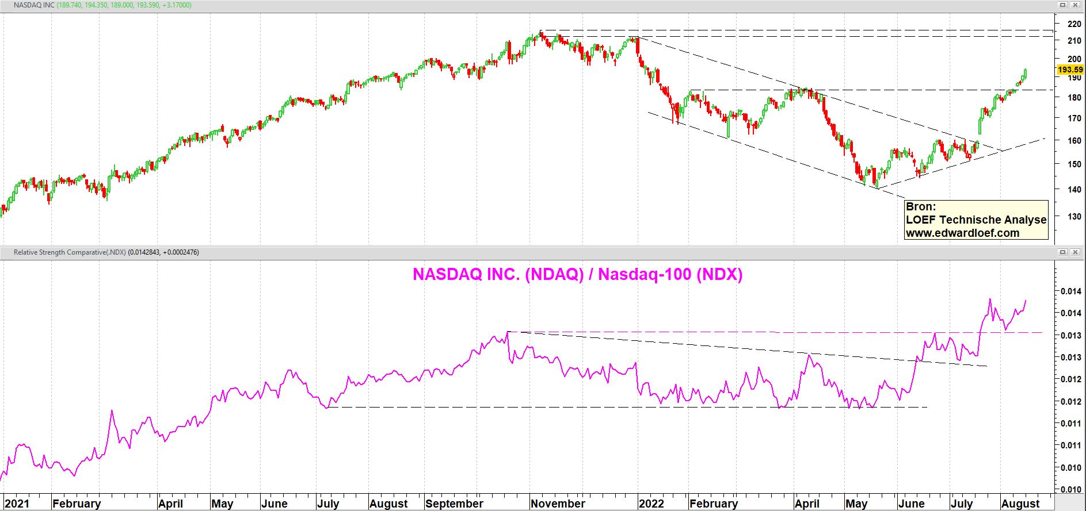
Task: Click the 2021 year label on date axis
Action: pyautogui.click(x=17, y=504)
